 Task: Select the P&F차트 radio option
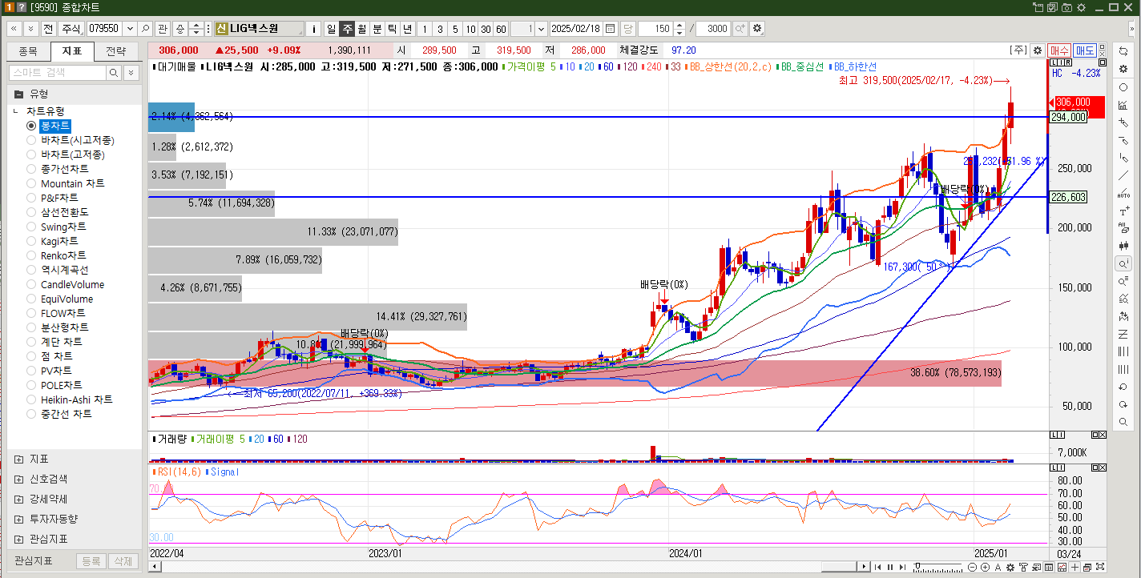click(31, 198)
